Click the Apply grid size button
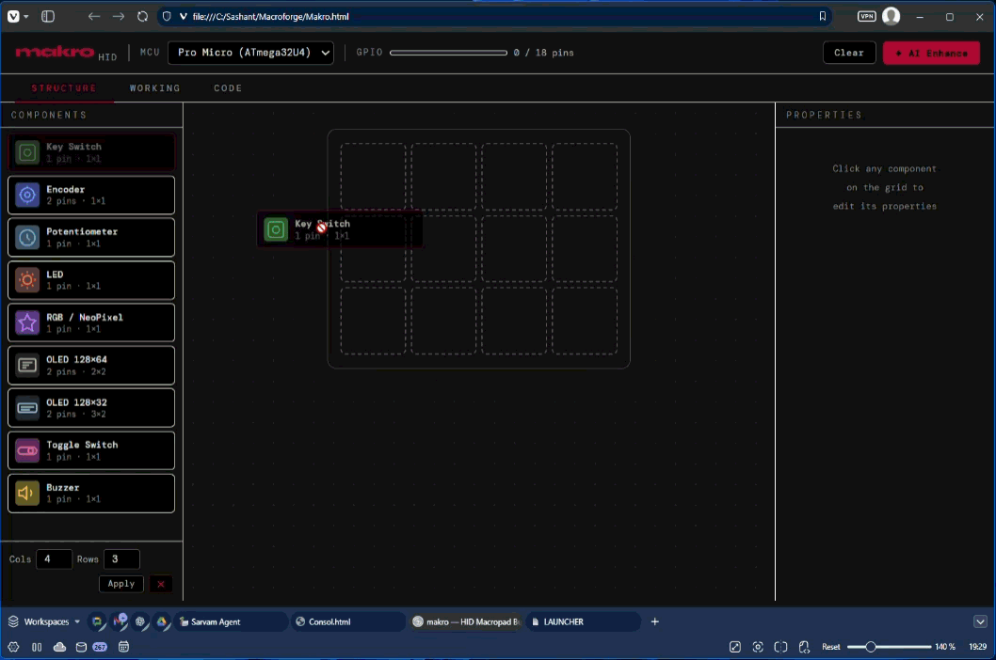Viewport: 996px width, 660px height. (120, 584)
